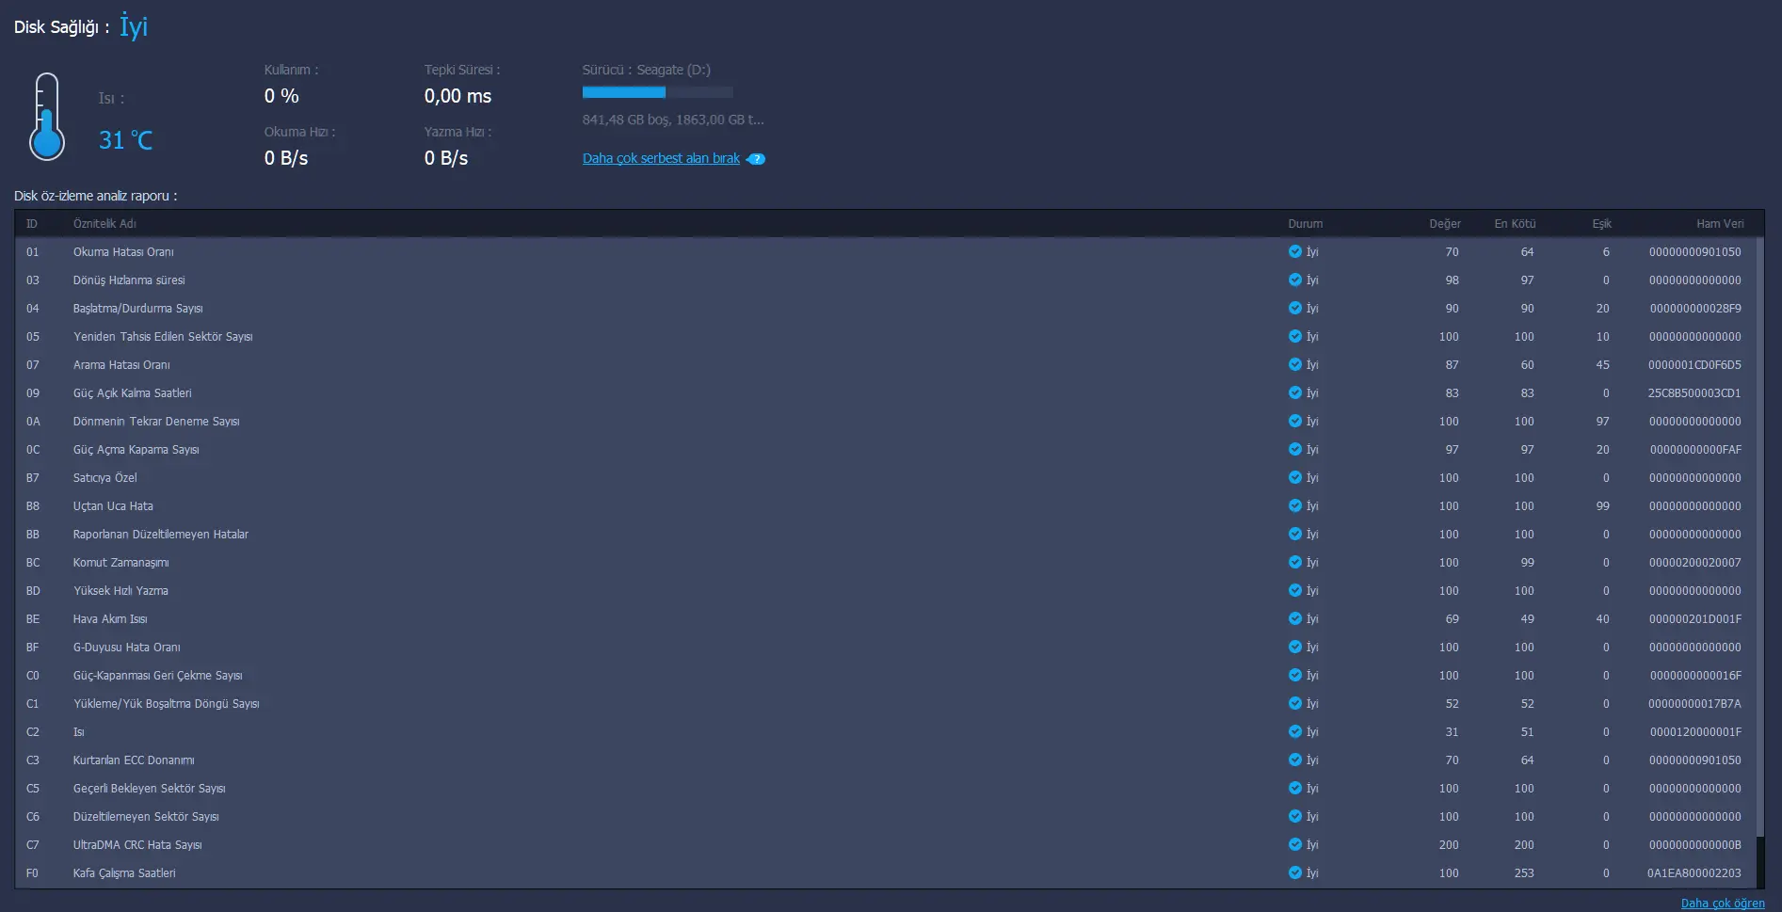
Task: Click the Seagate (D:) disk usage bar
Action: [657, 92]
